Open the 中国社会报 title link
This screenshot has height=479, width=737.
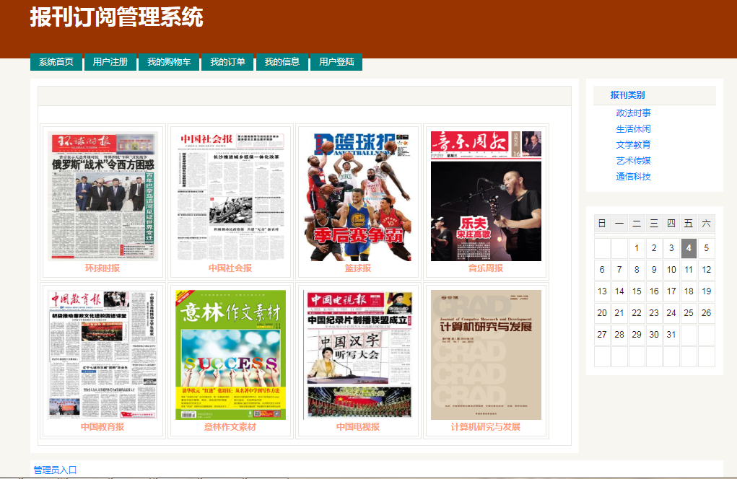(230, 268)
